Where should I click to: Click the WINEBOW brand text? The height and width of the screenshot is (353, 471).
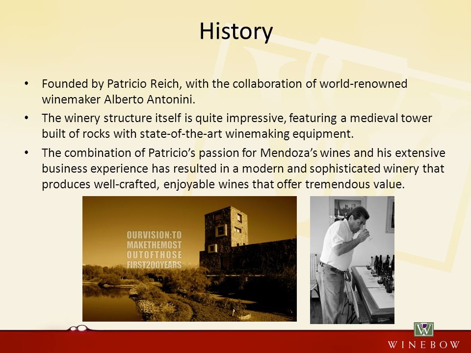423,344
